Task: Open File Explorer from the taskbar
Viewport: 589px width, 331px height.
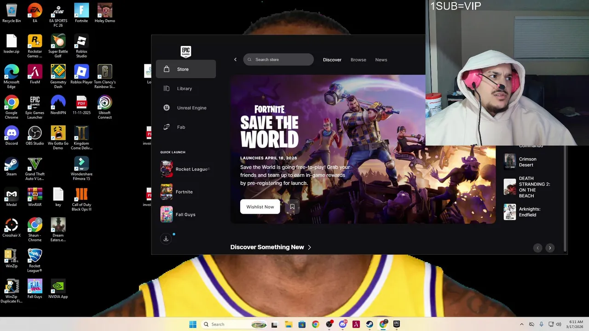Action: point(288,324)
